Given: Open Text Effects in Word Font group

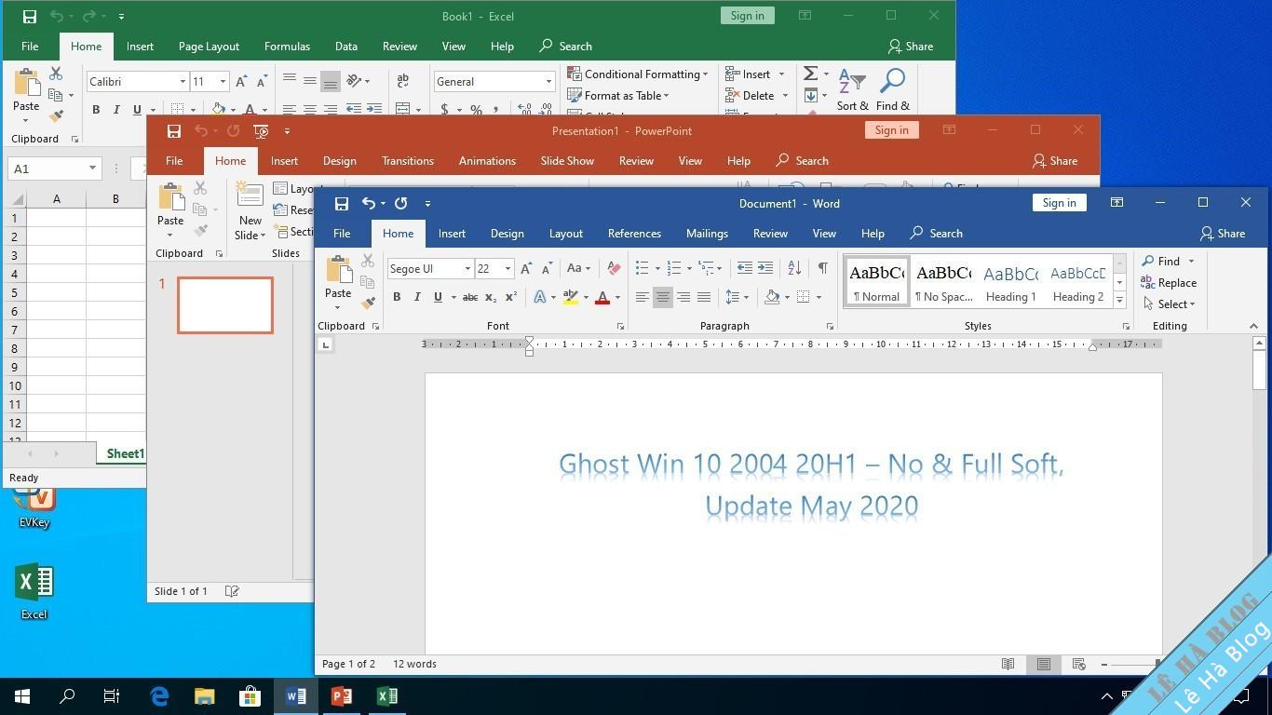Looking at the screenshot, I should (x=540, y=297).
